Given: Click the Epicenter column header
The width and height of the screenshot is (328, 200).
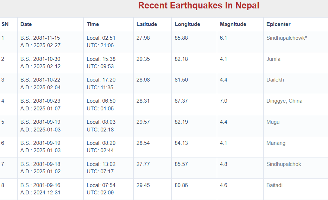Looking at the screenshot, I should pyautogui.click(x=278, y=24).
